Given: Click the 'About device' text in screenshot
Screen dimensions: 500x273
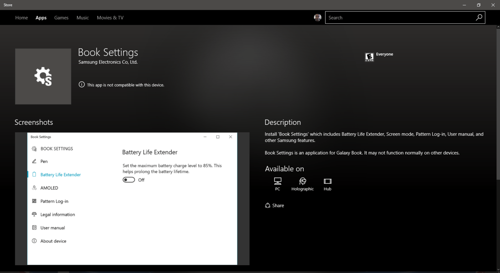Looking at the screenshot, I should [x=53, y=241].
